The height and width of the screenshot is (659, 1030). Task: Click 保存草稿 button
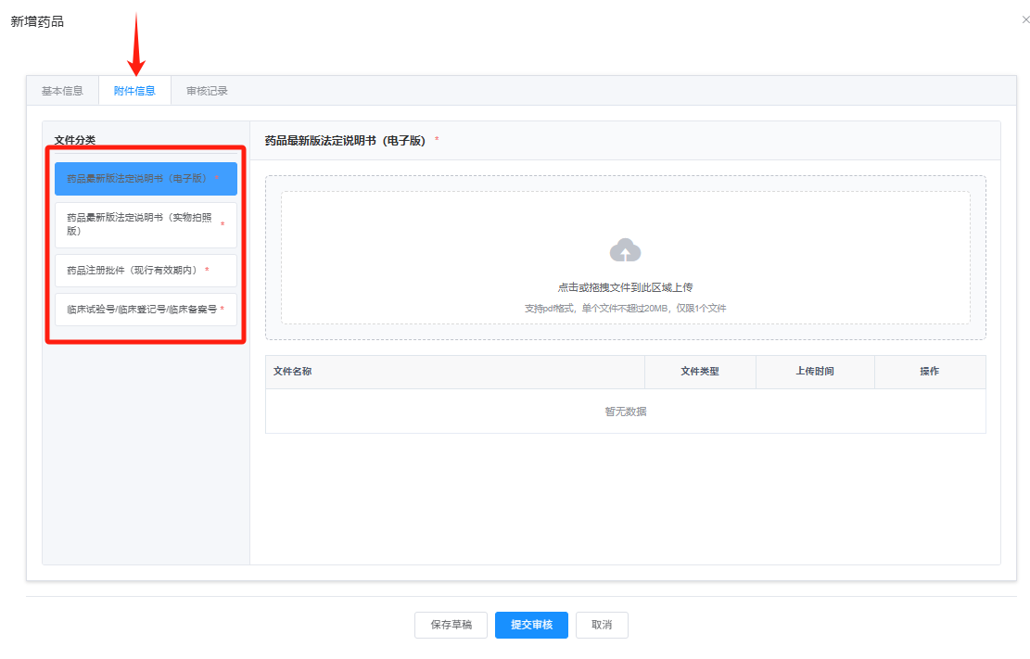pos(451,625)
